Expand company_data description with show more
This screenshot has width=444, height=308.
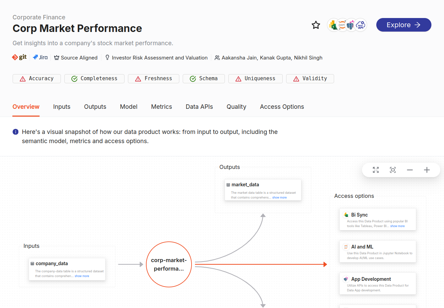pos(82,276)
